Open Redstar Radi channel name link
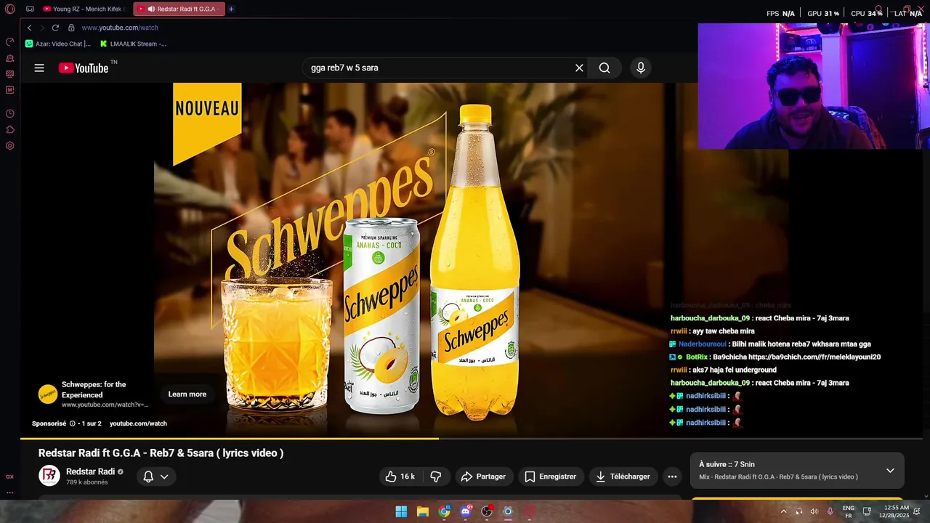Image resolution: width=930 pixels, height=523 pixels. pyautogui.click(x=90, y=471)
